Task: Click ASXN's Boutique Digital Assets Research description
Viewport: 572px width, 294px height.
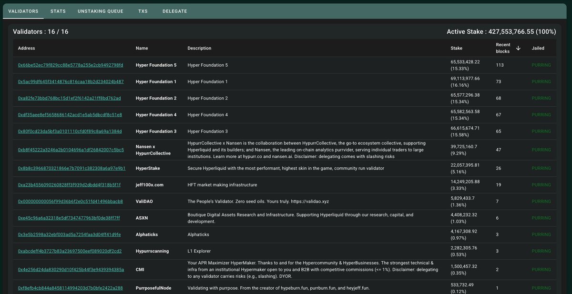Action: [300, 218]
